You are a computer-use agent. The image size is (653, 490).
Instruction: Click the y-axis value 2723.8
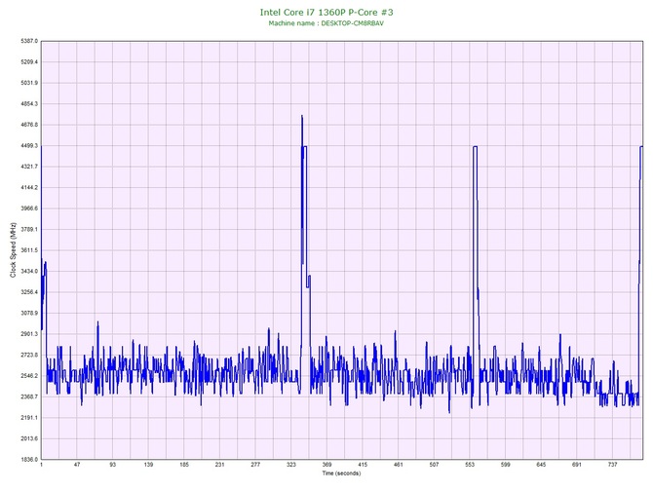coord(29,356)
